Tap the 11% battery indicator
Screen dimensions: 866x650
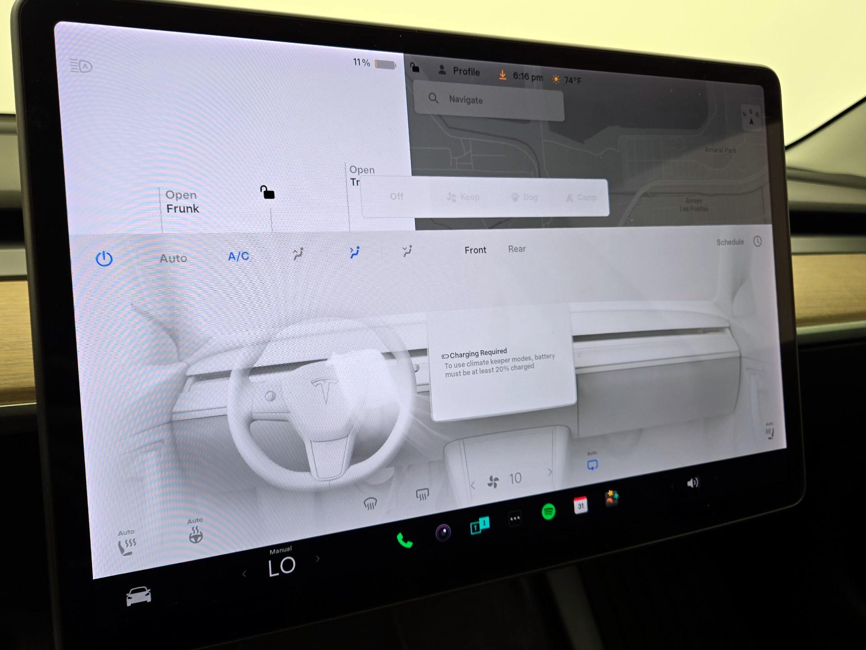(x=374, y=64)
